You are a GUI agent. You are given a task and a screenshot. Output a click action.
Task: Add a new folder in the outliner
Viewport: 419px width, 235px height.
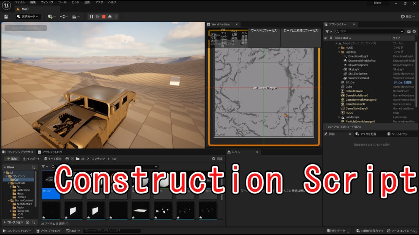pyautogui.click(x=409, y=31)
